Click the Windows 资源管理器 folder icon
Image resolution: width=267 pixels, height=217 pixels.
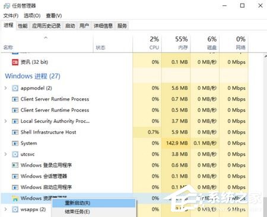click(x=15, y=198)
